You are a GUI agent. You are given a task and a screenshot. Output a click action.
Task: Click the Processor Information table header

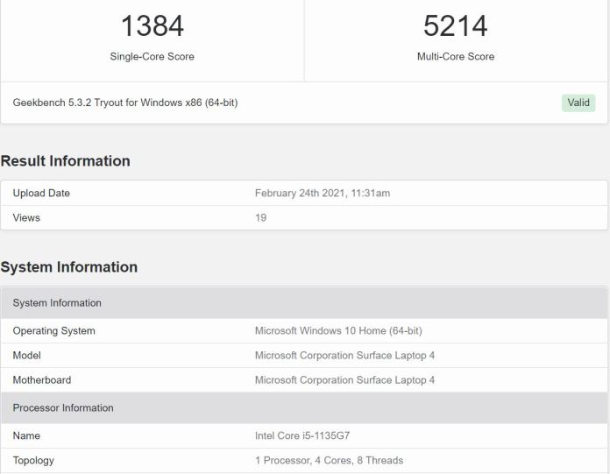304,408
